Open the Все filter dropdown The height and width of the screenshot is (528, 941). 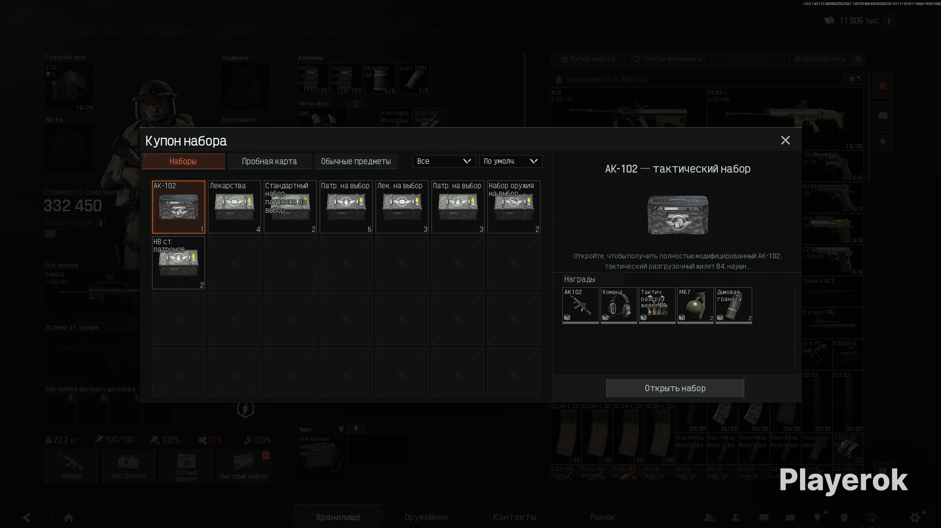click(x=444, y=161)
